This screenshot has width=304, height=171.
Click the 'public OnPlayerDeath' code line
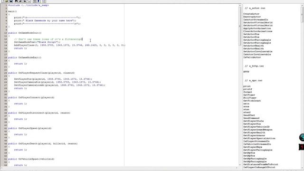pos(43,143)
